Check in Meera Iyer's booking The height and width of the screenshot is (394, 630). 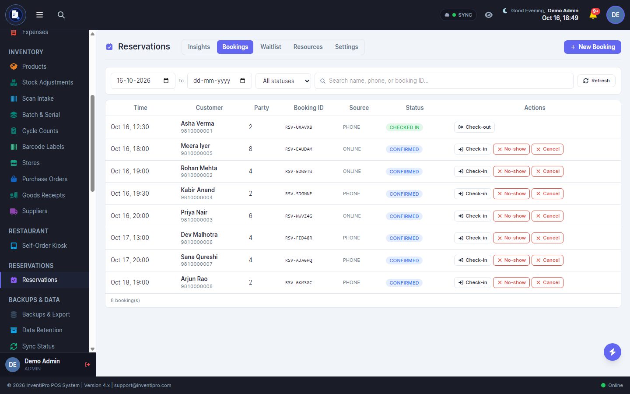point(472,149)
